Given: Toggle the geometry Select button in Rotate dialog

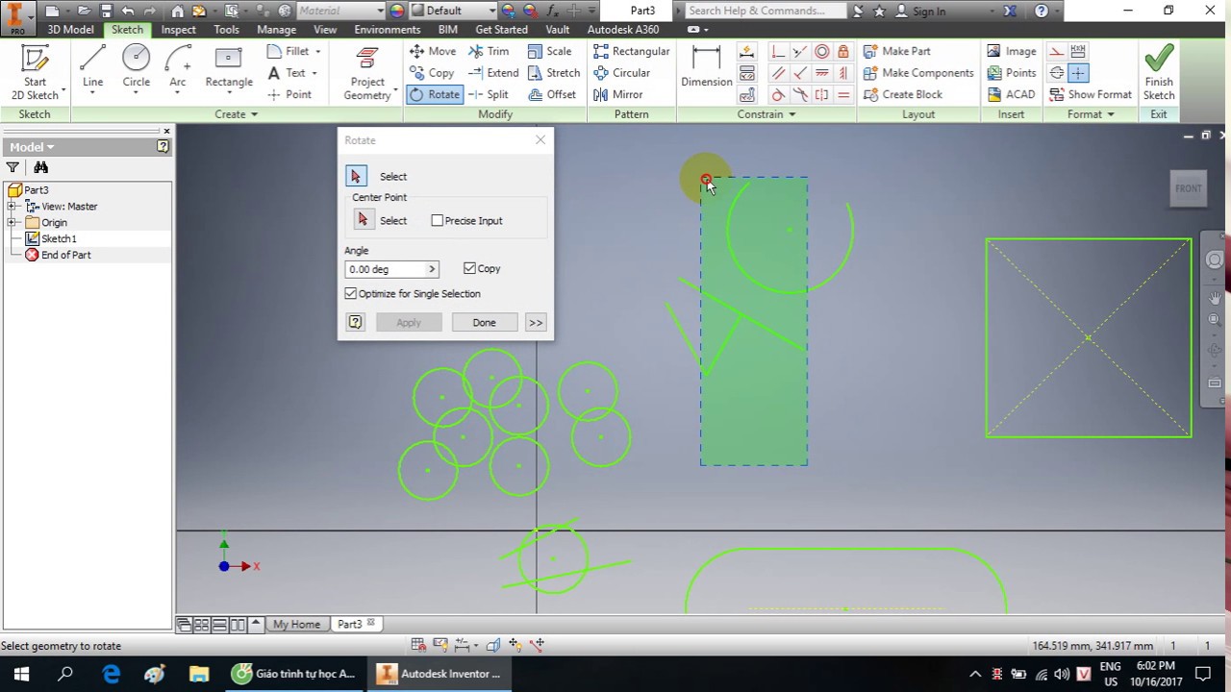Looking at the screenshot, I should coord(356,177).
